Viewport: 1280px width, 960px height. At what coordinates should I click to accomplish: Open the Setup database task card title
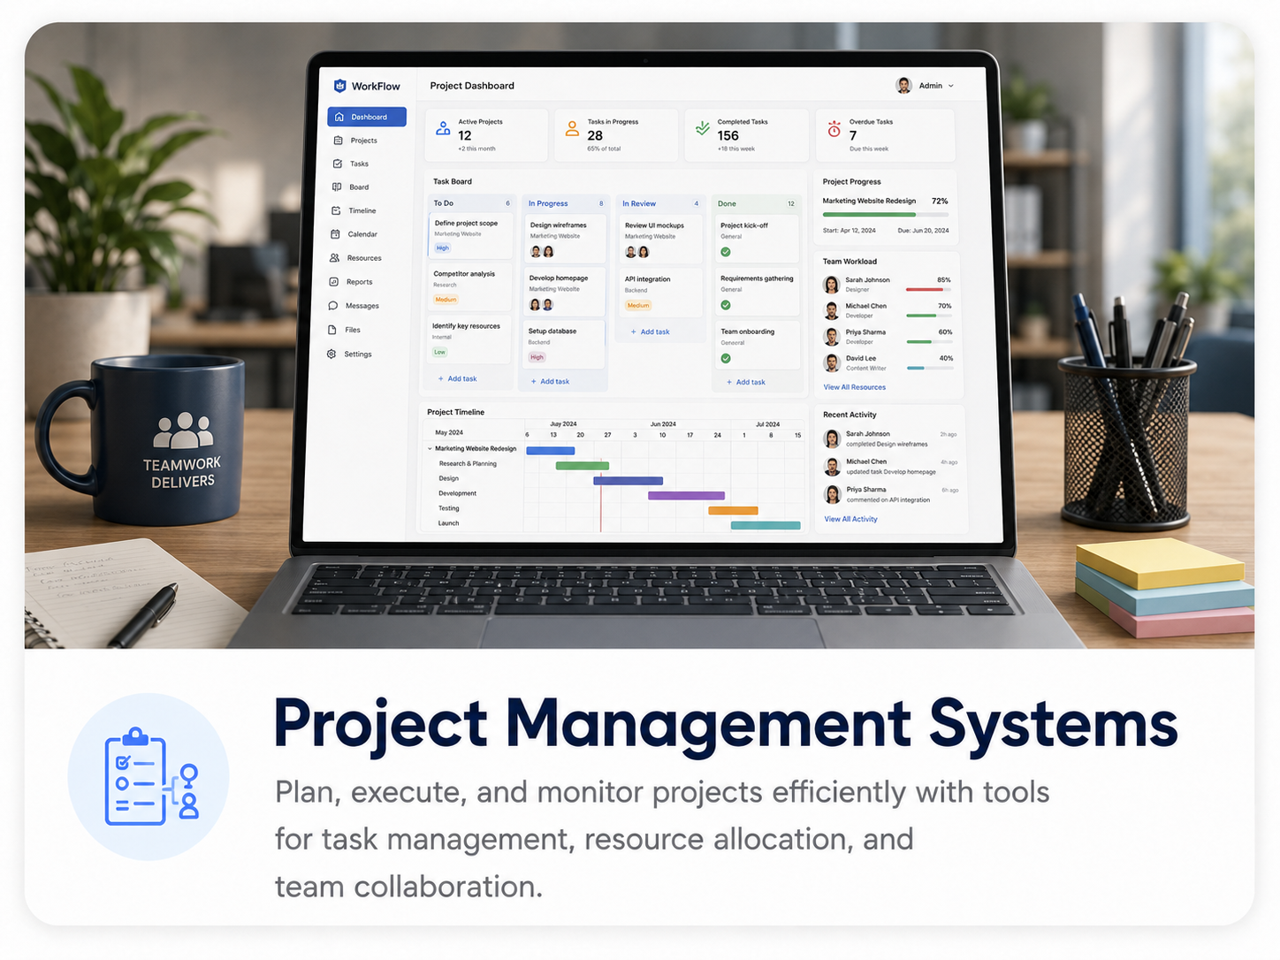pyautogui.click(x=552, y=331)
